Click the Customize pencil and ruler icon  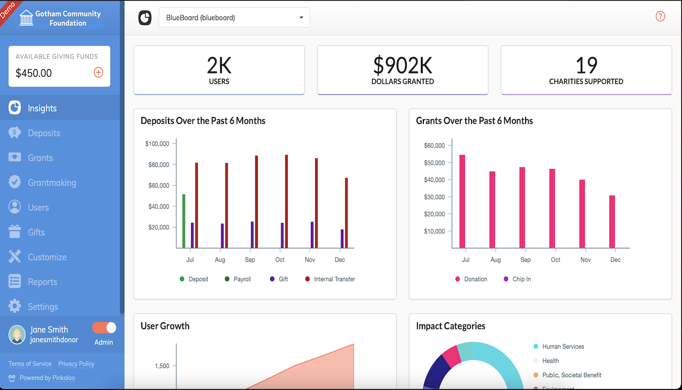pyautogui.click(x=15, y=257)
